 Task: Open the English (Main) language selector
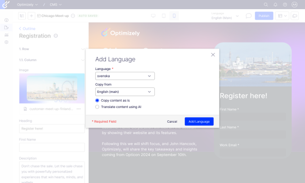(225, 16)
